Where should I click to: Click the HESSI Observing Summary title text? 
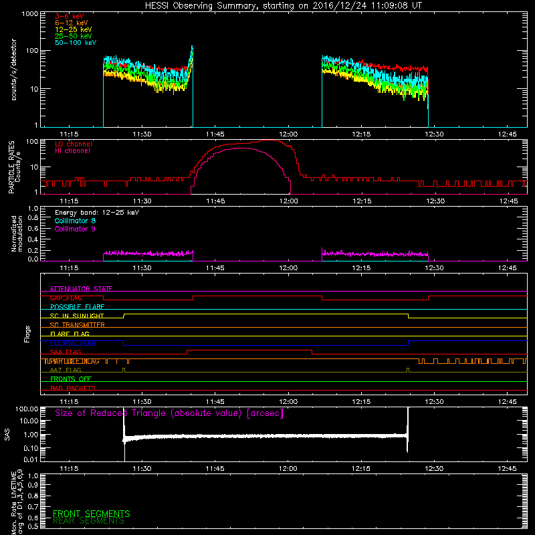coord(283,6)
